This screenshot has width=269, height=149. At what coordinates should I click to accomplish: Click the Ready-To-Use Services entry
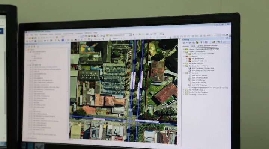[x=198, y=92]
